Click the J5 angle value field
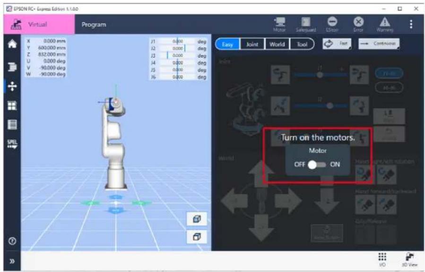 (177, 70)
